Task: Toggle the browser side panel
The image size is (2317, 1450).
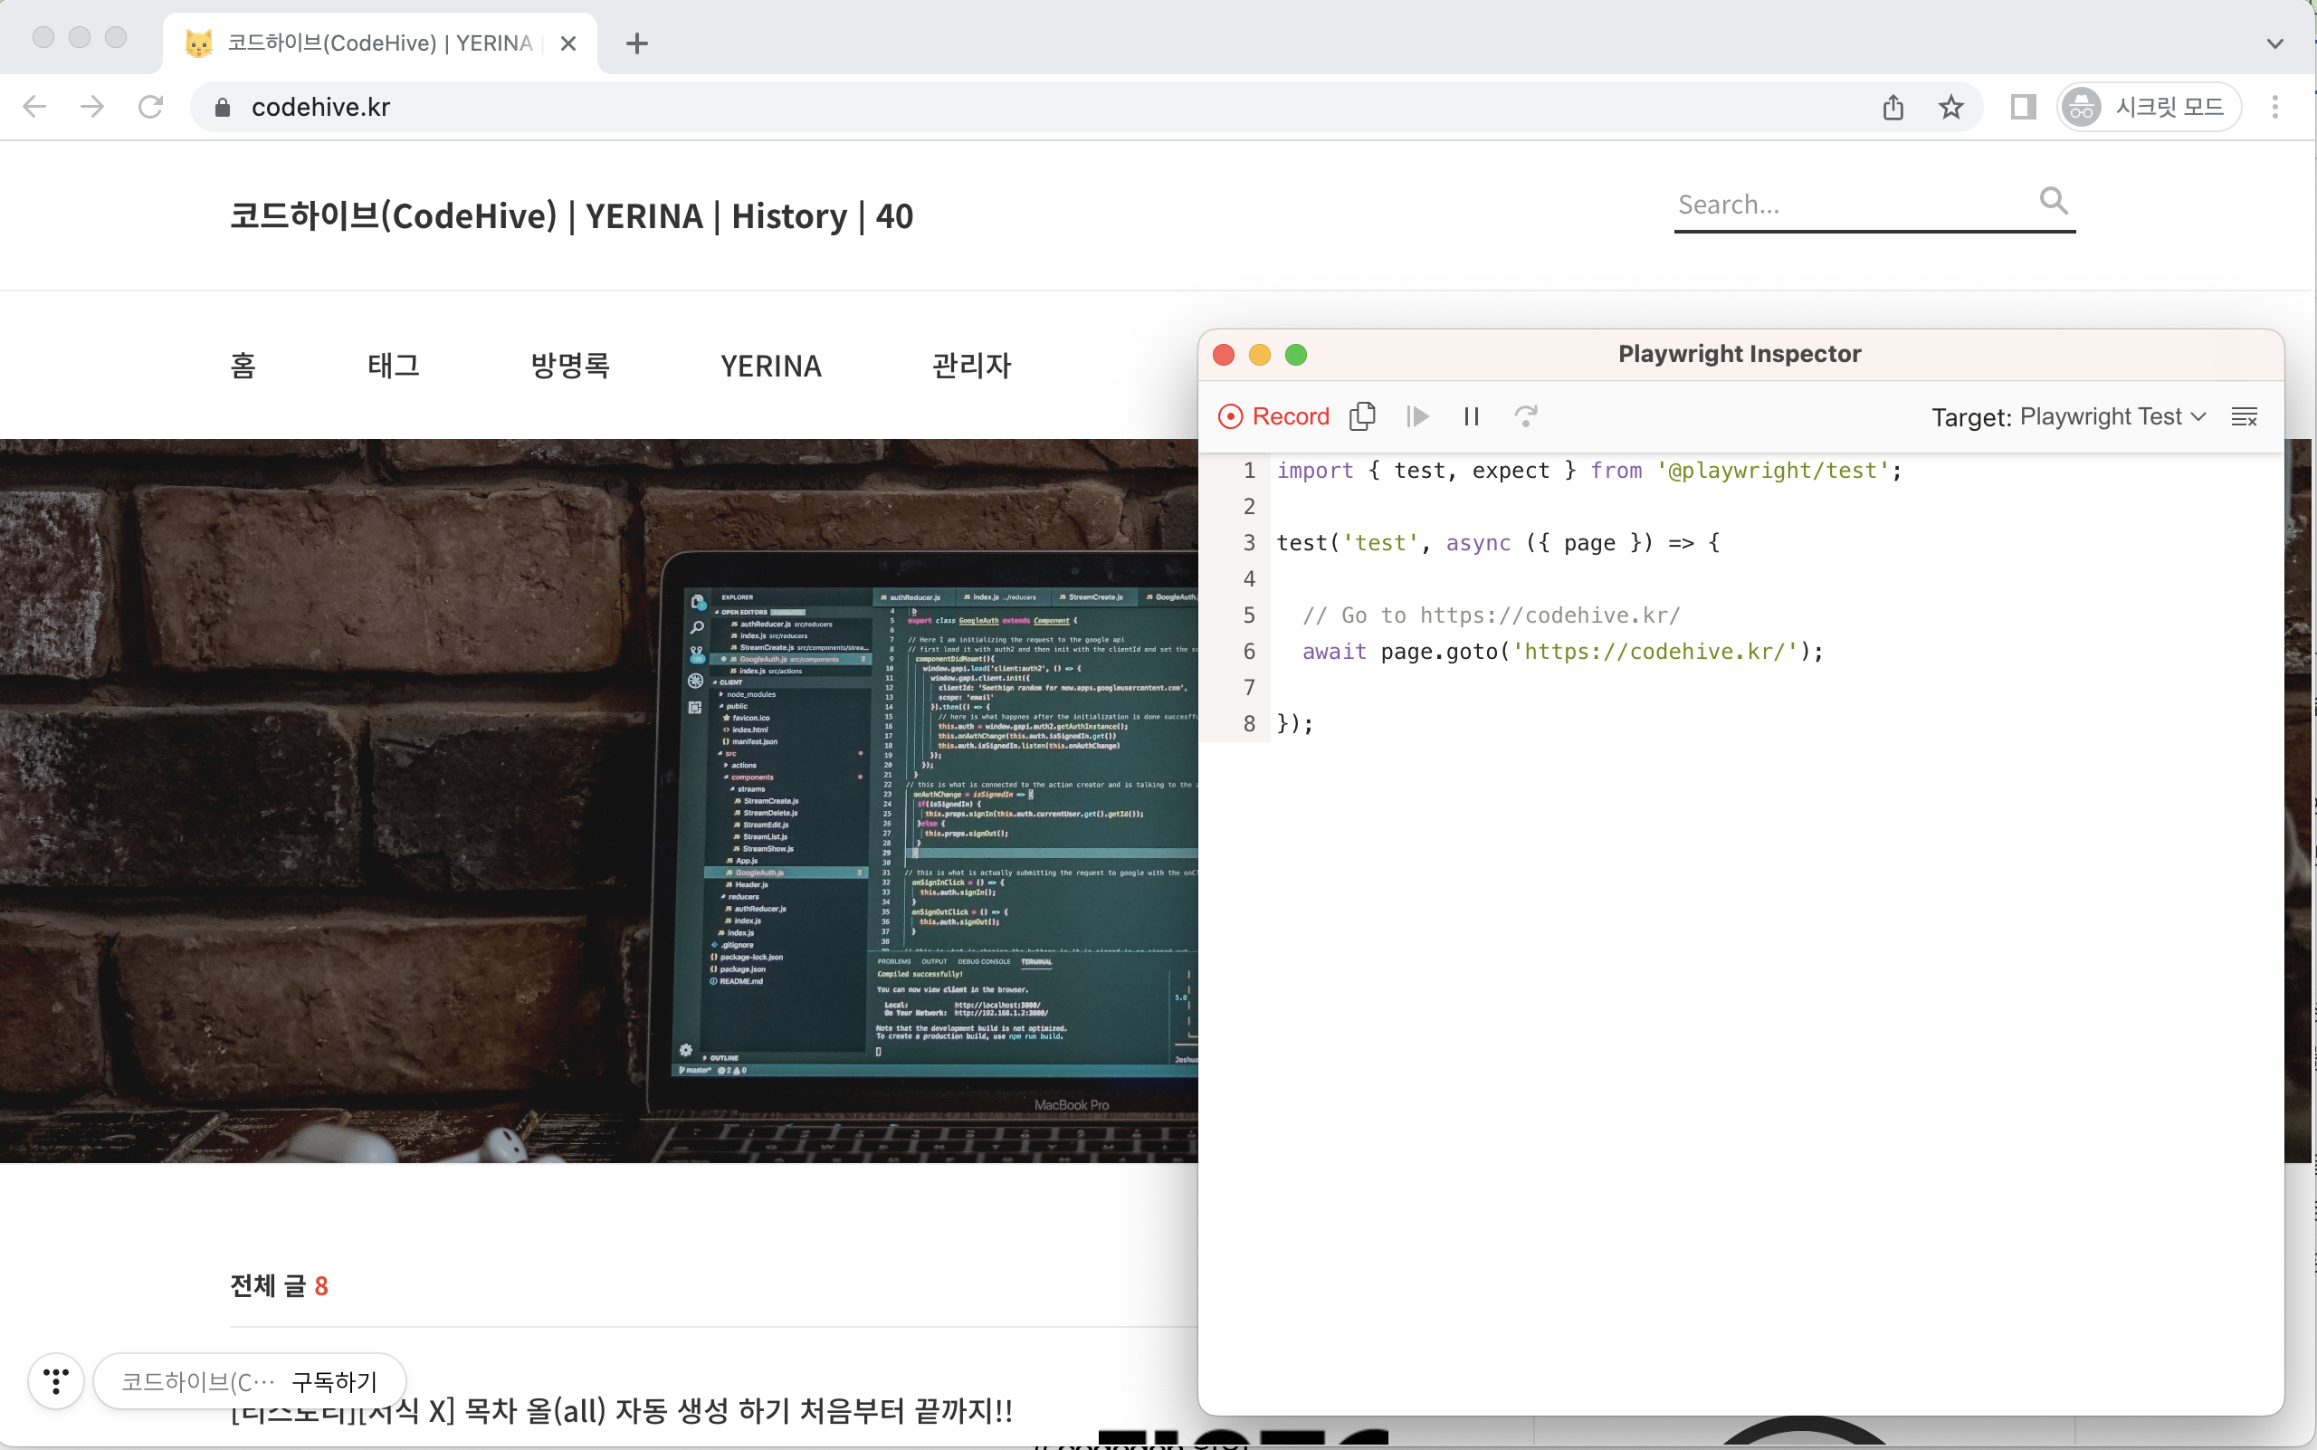Action: pyautogui.click(x=2023, y=107)
